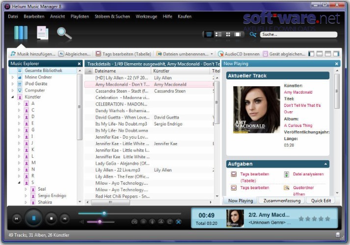This screenshot has width=350, height=245.
Task: Toggle the top-bar layout icon beside right panel icon
Action: 328,54
